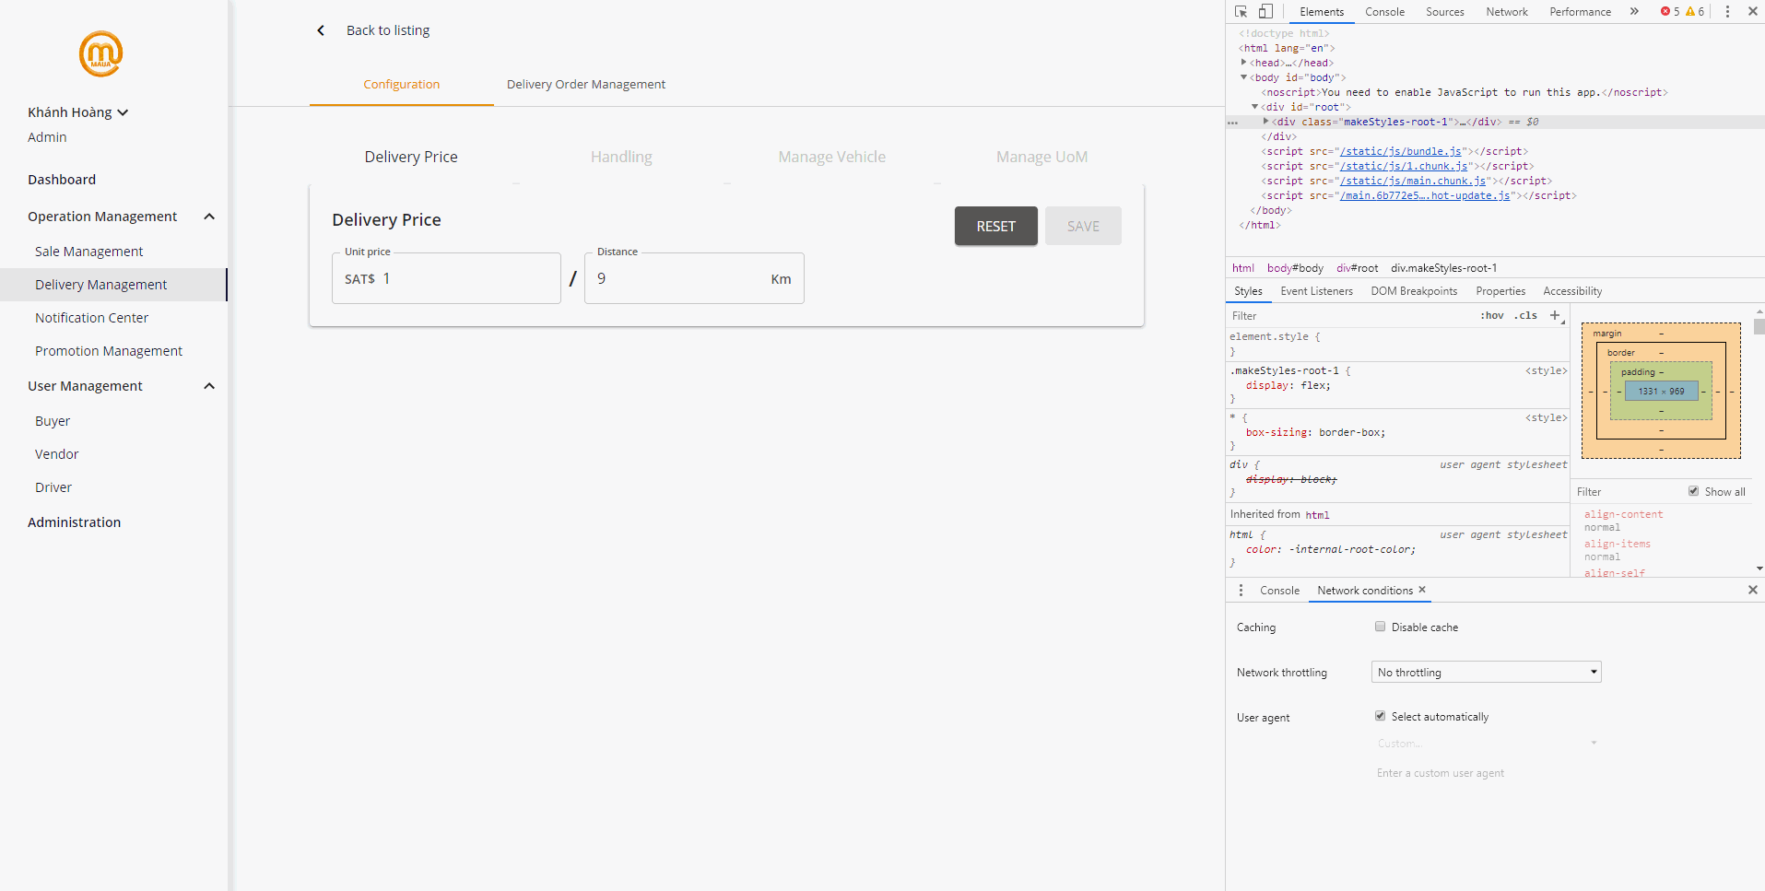This screenshot has height=891, width=1765.
Task: Open the Accessibility pane tab
Action: 1573,291
